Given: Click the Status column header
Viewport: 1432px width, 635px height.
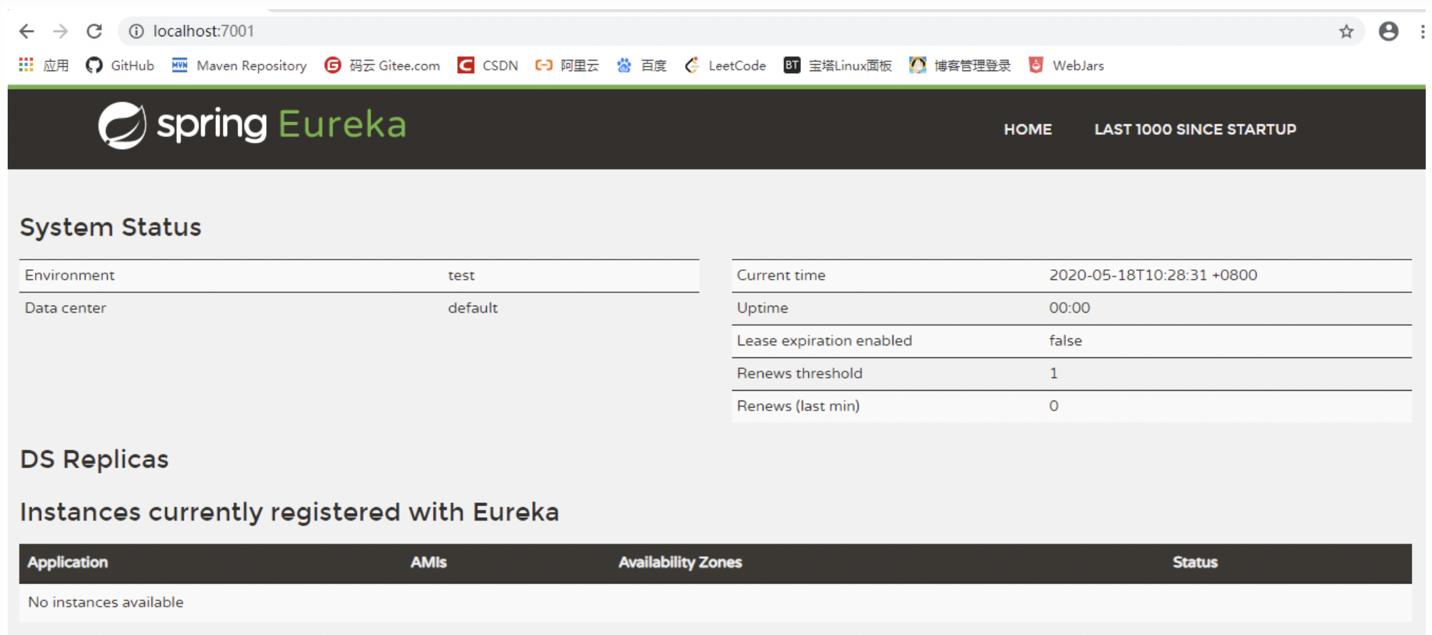Looking at the screenshot, I should pos(1194,562).
